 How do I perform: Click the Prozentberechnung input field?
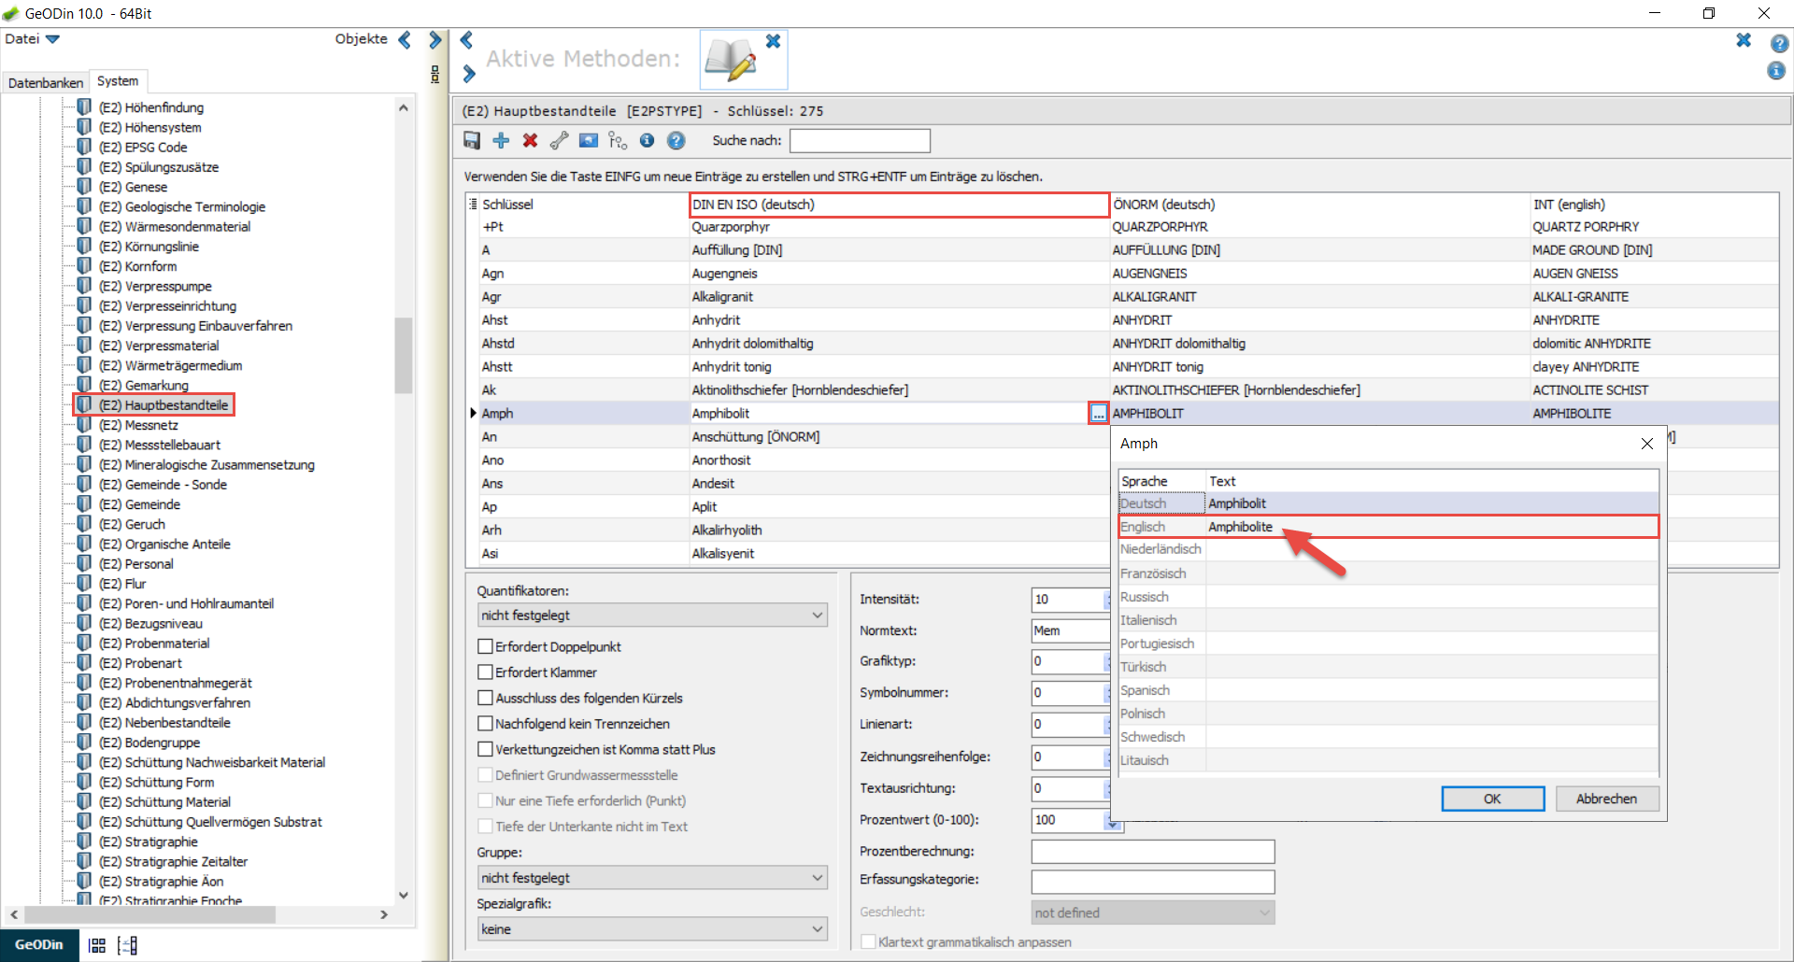pyautogui.click(x=1152, y=852)
